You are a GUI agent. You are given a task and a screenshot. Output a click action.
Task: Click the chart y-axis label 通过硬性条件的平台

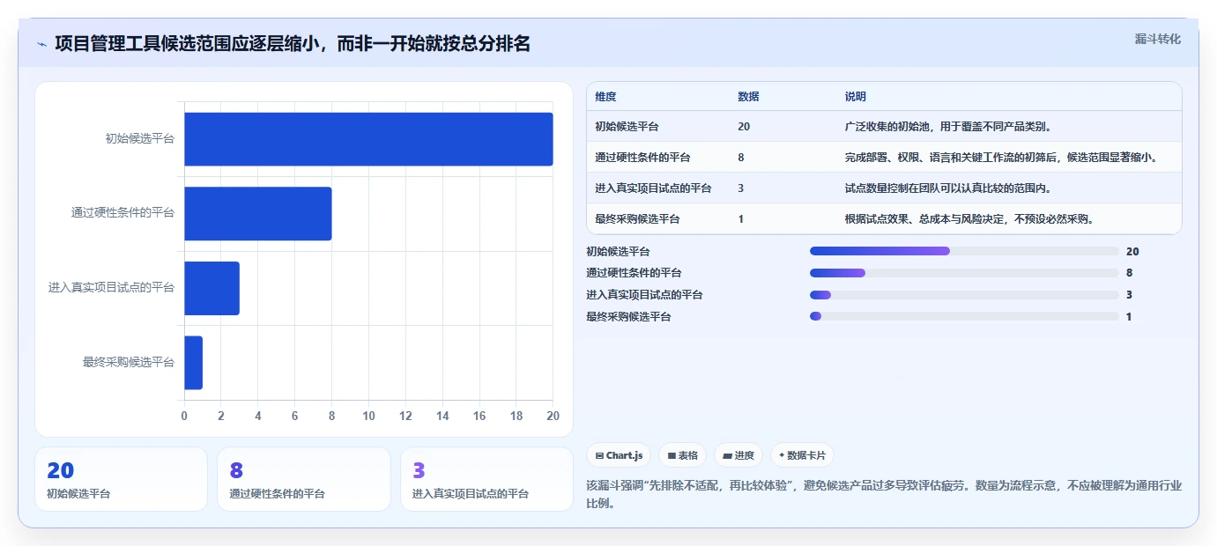(122, 213)
